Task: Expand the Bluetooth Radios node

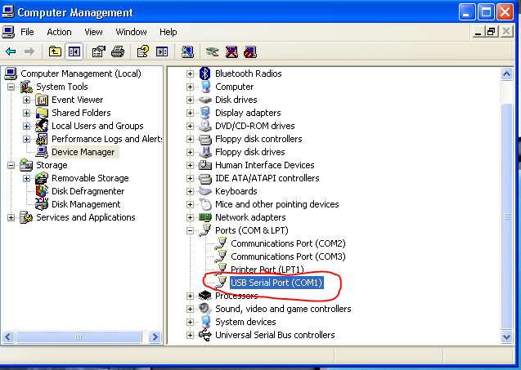Action: 190,74
